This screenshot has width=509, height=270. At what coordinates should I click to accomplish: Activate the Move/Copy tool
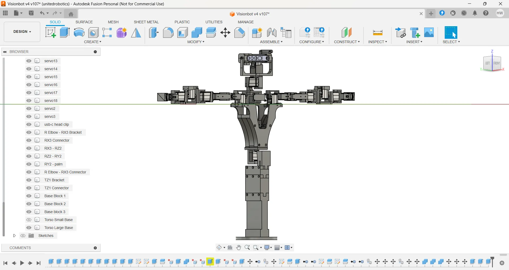click(x=225, y=33)
